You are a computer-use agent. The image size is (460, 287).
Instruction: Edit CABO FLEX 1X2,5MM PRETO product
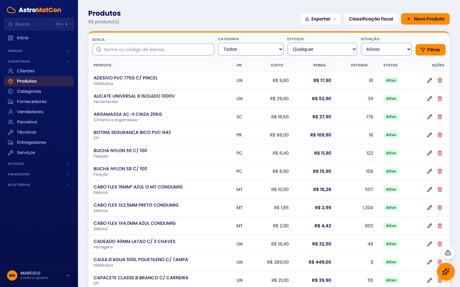430,208
